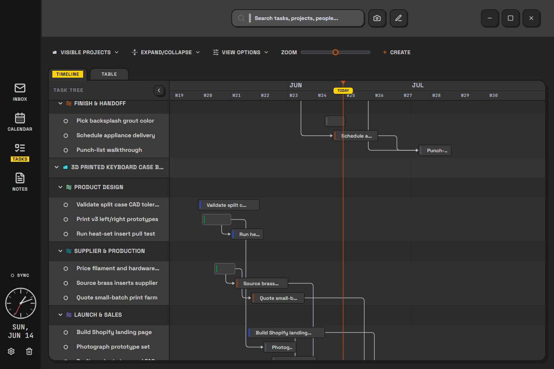554x369 pixels.
Task: Click the Sun, Jun 14 date display
Action: tap(21, 331)
